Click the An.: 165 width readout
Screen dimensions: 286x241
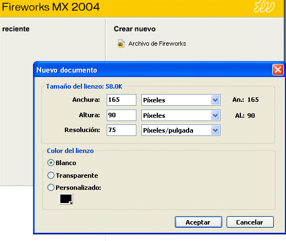tap(245, 100)
